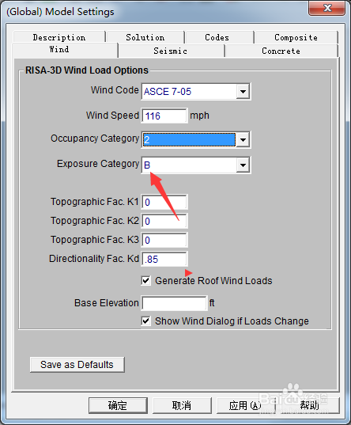Click the 应用(A) apply button
Viewport: 351px width, 425px height.
click(x=246, y=405)
